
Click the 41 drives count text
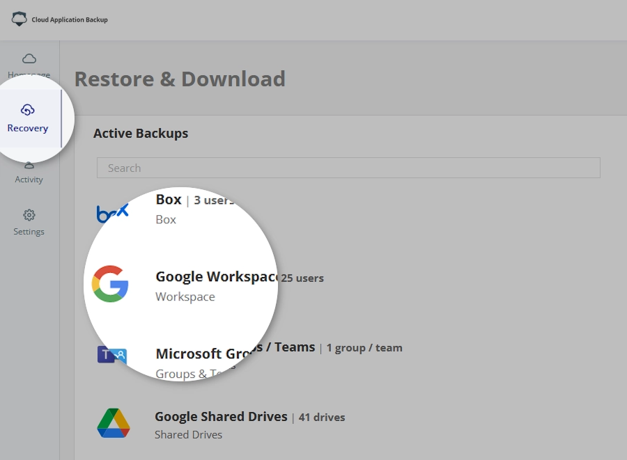322,418
